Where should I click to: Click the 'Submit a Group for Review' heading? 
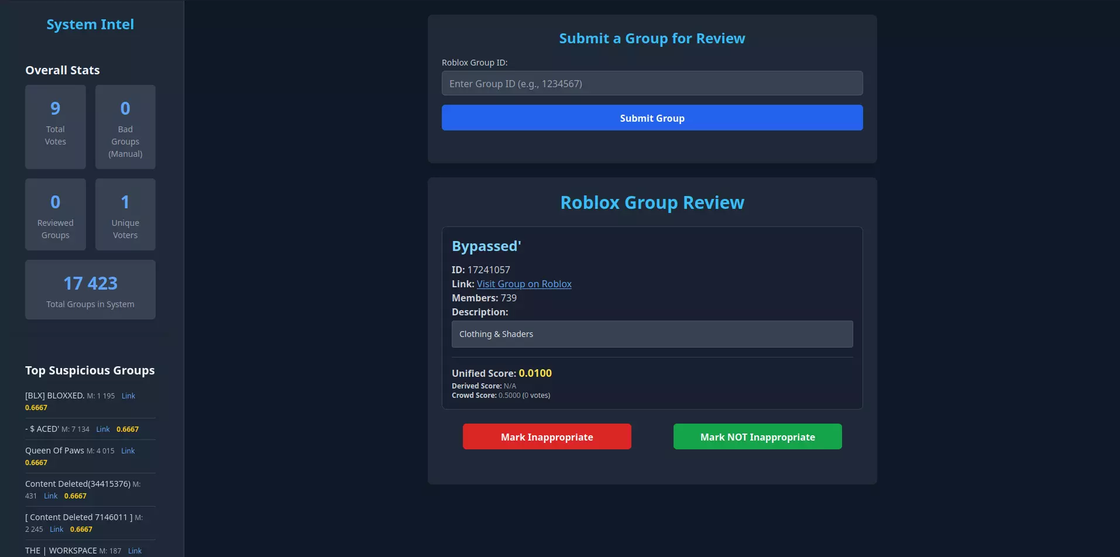[652, 39]
